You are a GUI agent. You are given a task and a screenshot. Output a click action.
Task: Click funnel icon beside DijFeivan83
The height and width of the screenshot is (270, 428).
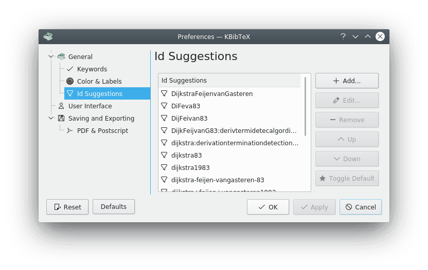tap(164, 118)
